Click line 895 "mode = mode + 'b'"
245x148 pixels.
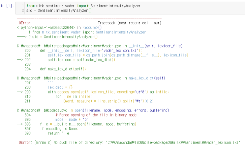[56, 119]
